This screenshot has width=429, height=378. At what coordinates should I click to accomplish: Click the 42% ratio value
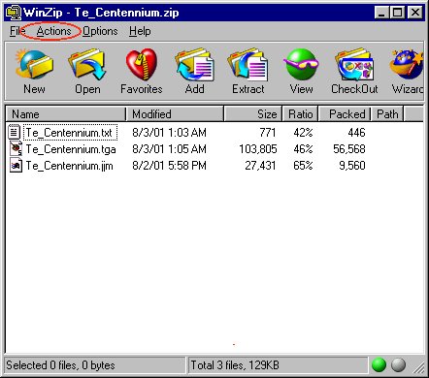(x=303, y=133)
